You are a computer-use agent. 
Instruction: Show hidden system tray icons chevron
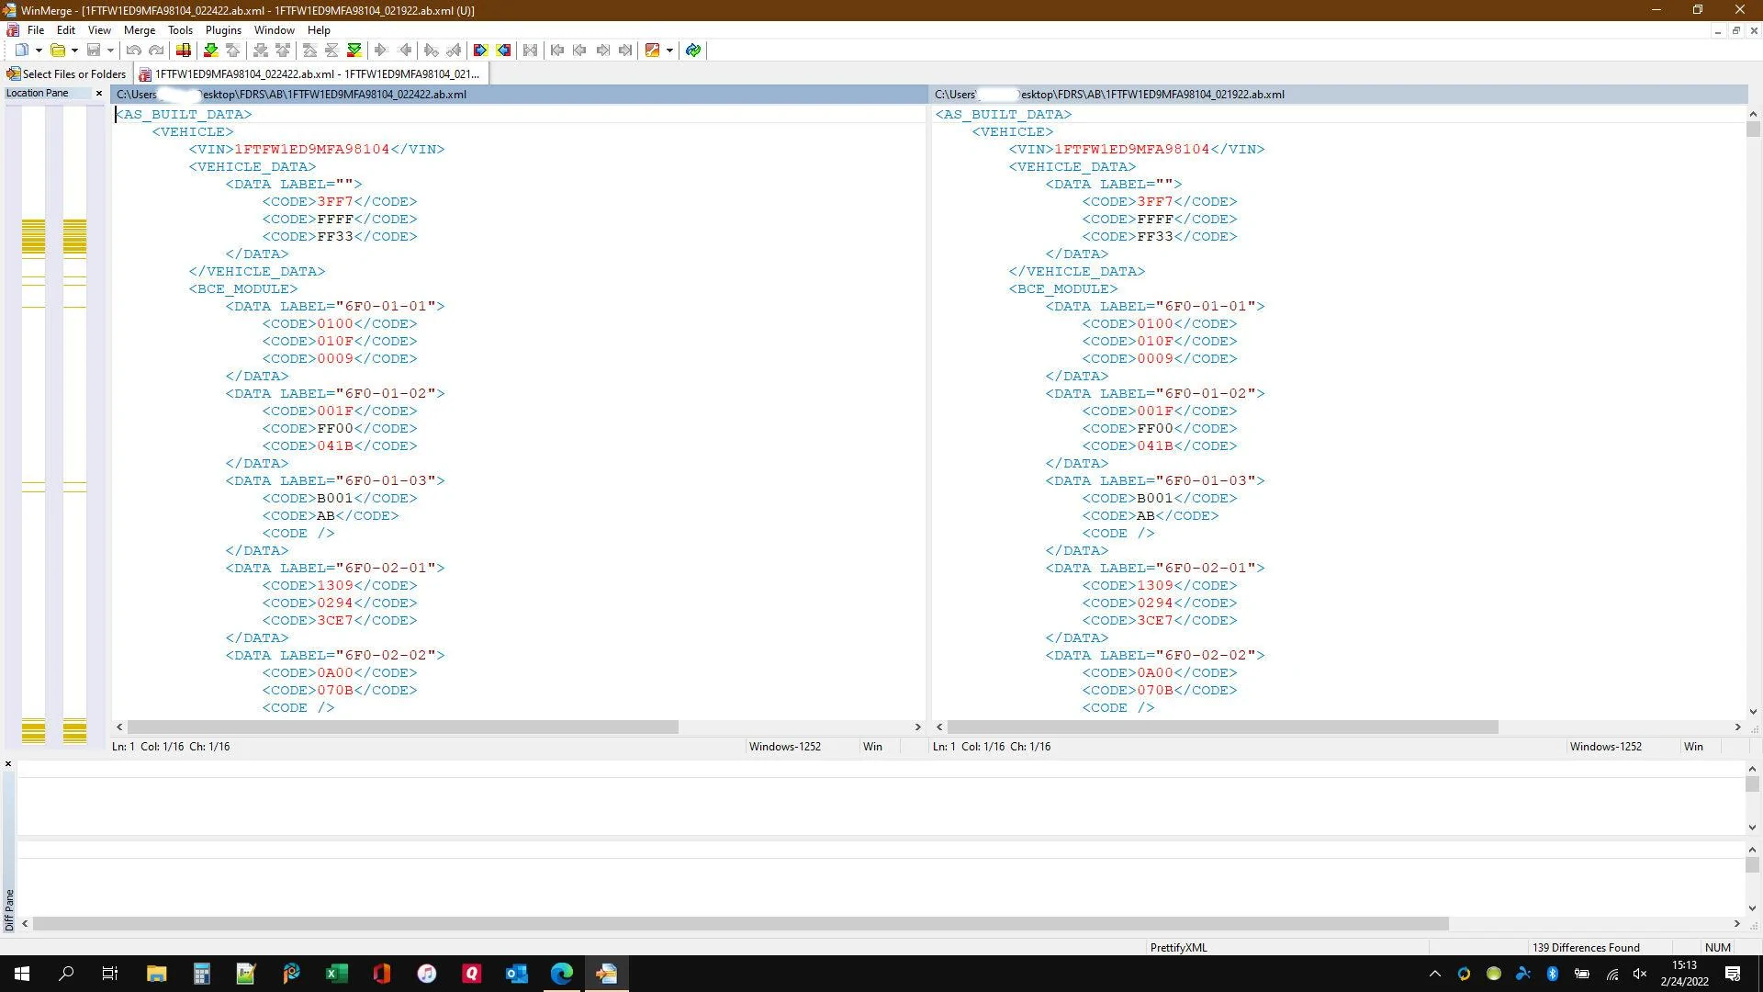[1435, 974]
